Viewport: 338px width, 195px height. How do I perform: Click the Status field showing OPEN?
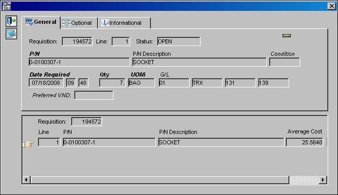[179, 41]
